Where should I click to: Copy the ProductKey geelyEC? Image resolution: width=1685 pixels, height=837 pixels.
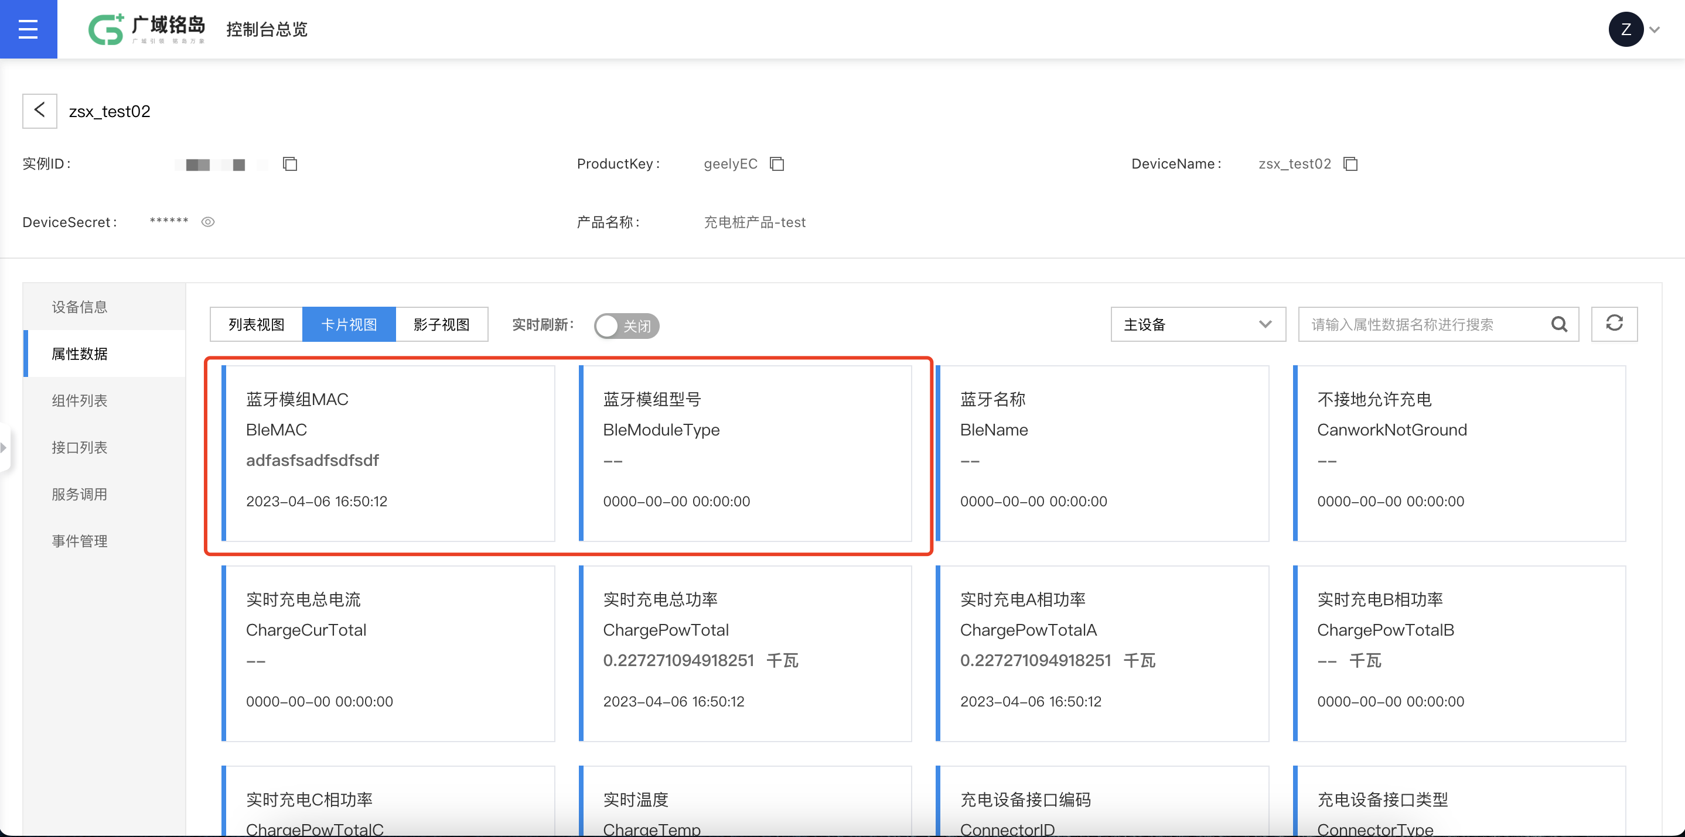coord(776,164)
